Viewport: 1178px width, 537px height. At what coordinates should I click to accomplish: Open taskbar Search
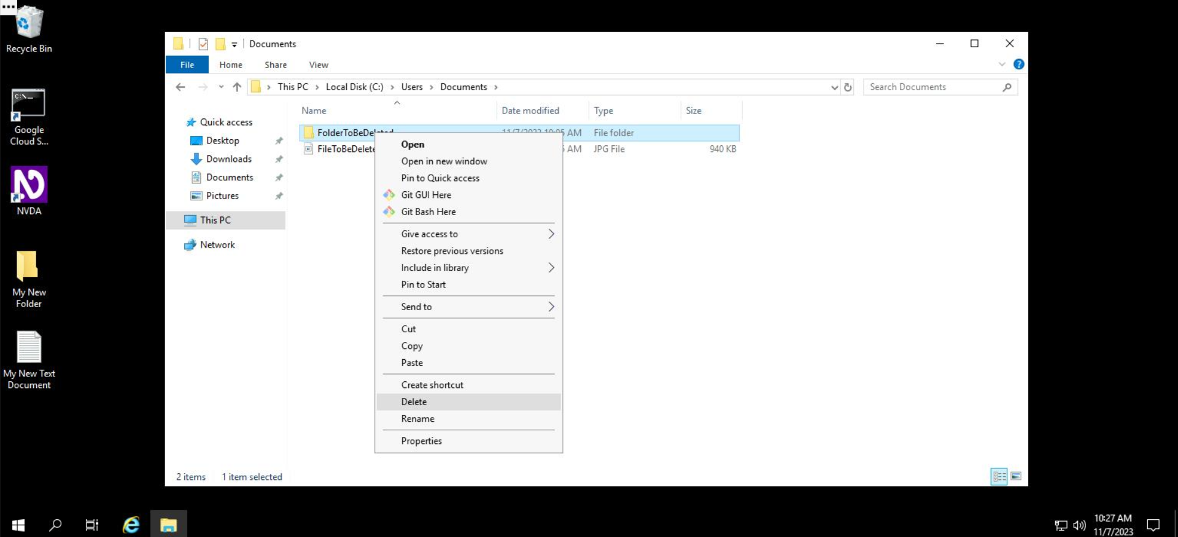[x=55, y=525]
